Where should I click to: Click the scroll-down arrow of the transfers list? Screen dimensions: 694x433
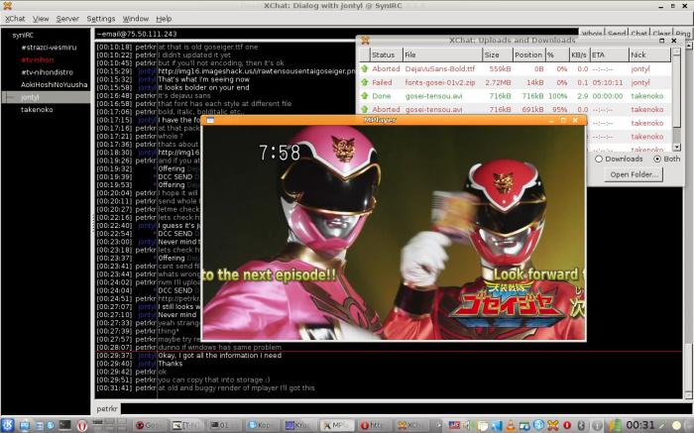[x=676, y=147]
